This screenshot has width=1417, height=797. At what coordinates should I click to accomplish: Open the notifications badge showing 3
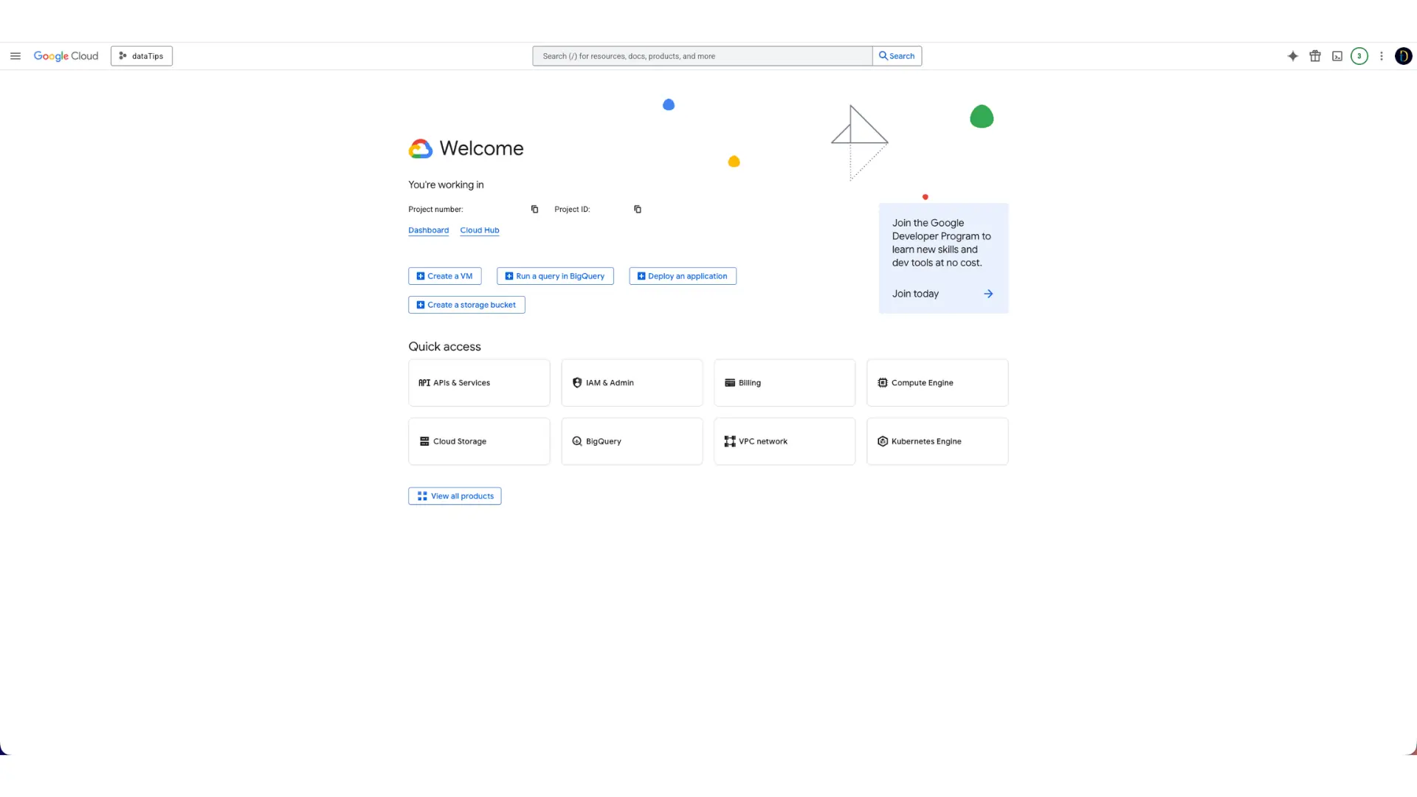tap(1359, 56)
